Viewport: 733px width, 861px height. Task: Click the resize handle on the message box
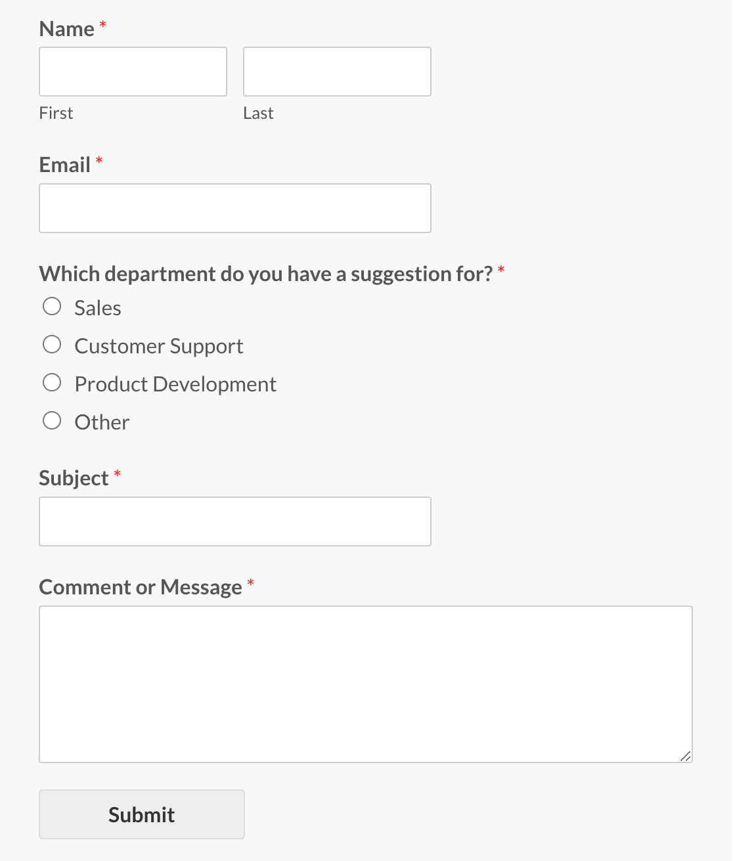click(x=686, y=755)
